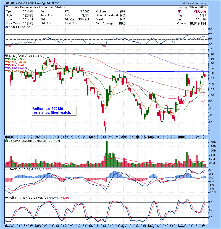Click the High value 120.93
The image size is (221, 229).
(28, 15)
